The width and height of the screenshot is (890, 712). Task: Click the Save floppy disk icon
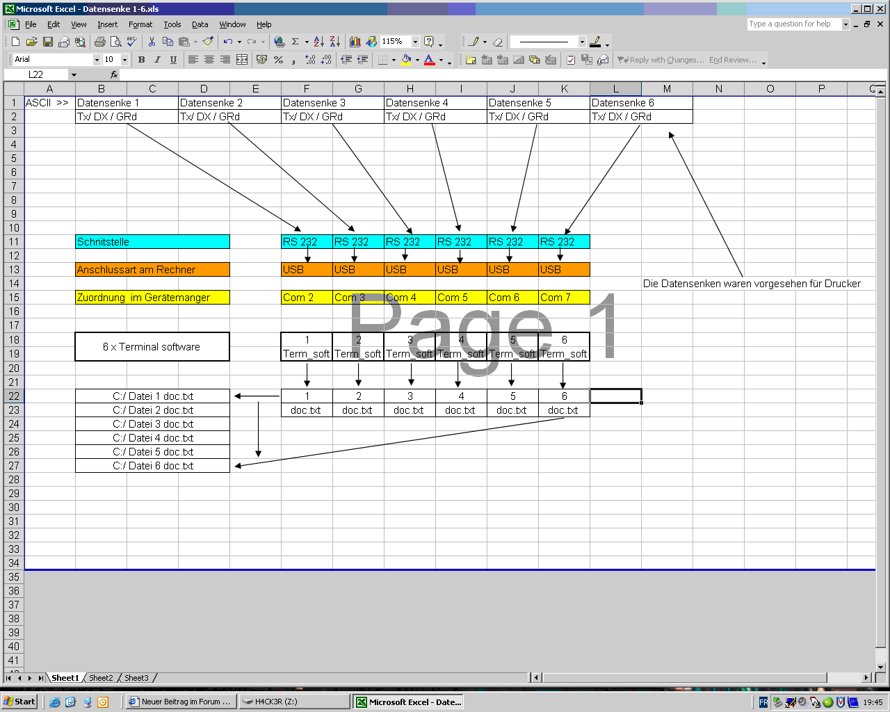coord(48,42)
